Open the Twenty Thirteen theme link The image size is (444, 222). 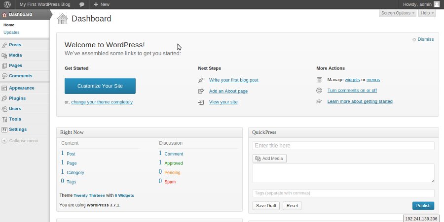point(89,195)
